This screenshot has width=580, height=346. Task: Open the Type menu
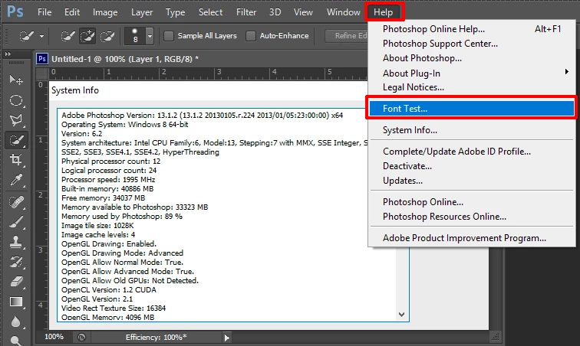click(175, 12)
